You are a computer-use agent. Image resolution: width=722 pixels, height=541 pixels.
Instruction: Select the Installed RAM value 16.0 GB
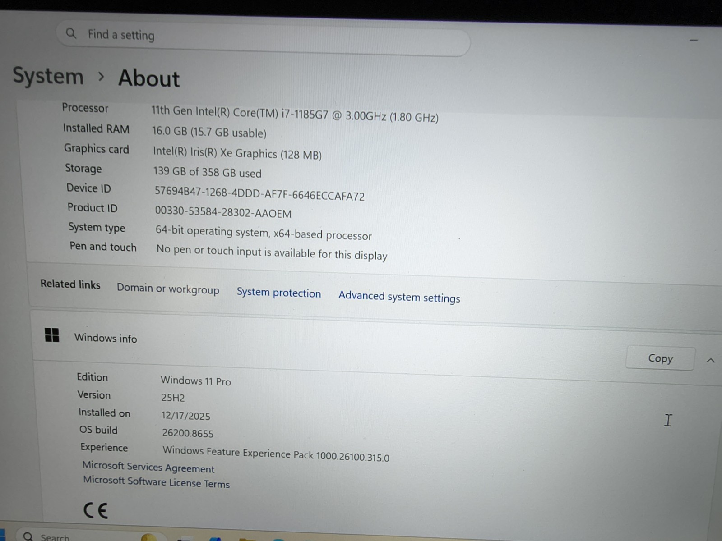(209, 132)
